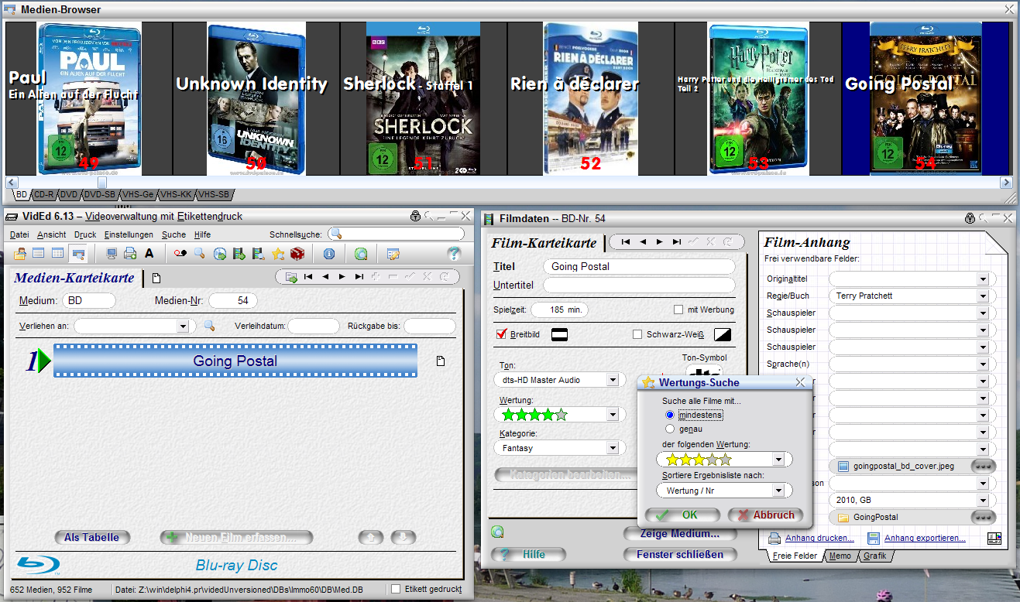Click the disc with green arrow icon
This screenshot has height=602, width=1020.
click(x=219, y=253)
